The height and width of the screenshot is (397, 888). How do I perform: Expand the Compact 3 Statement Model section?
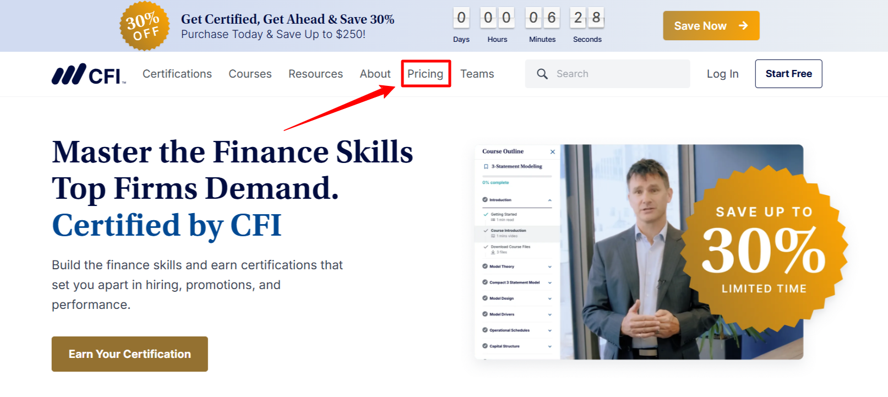pos(549,282)
